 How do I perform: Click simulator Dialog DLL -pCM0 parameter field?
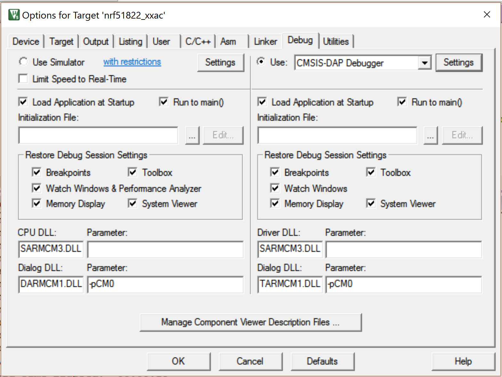165,285
